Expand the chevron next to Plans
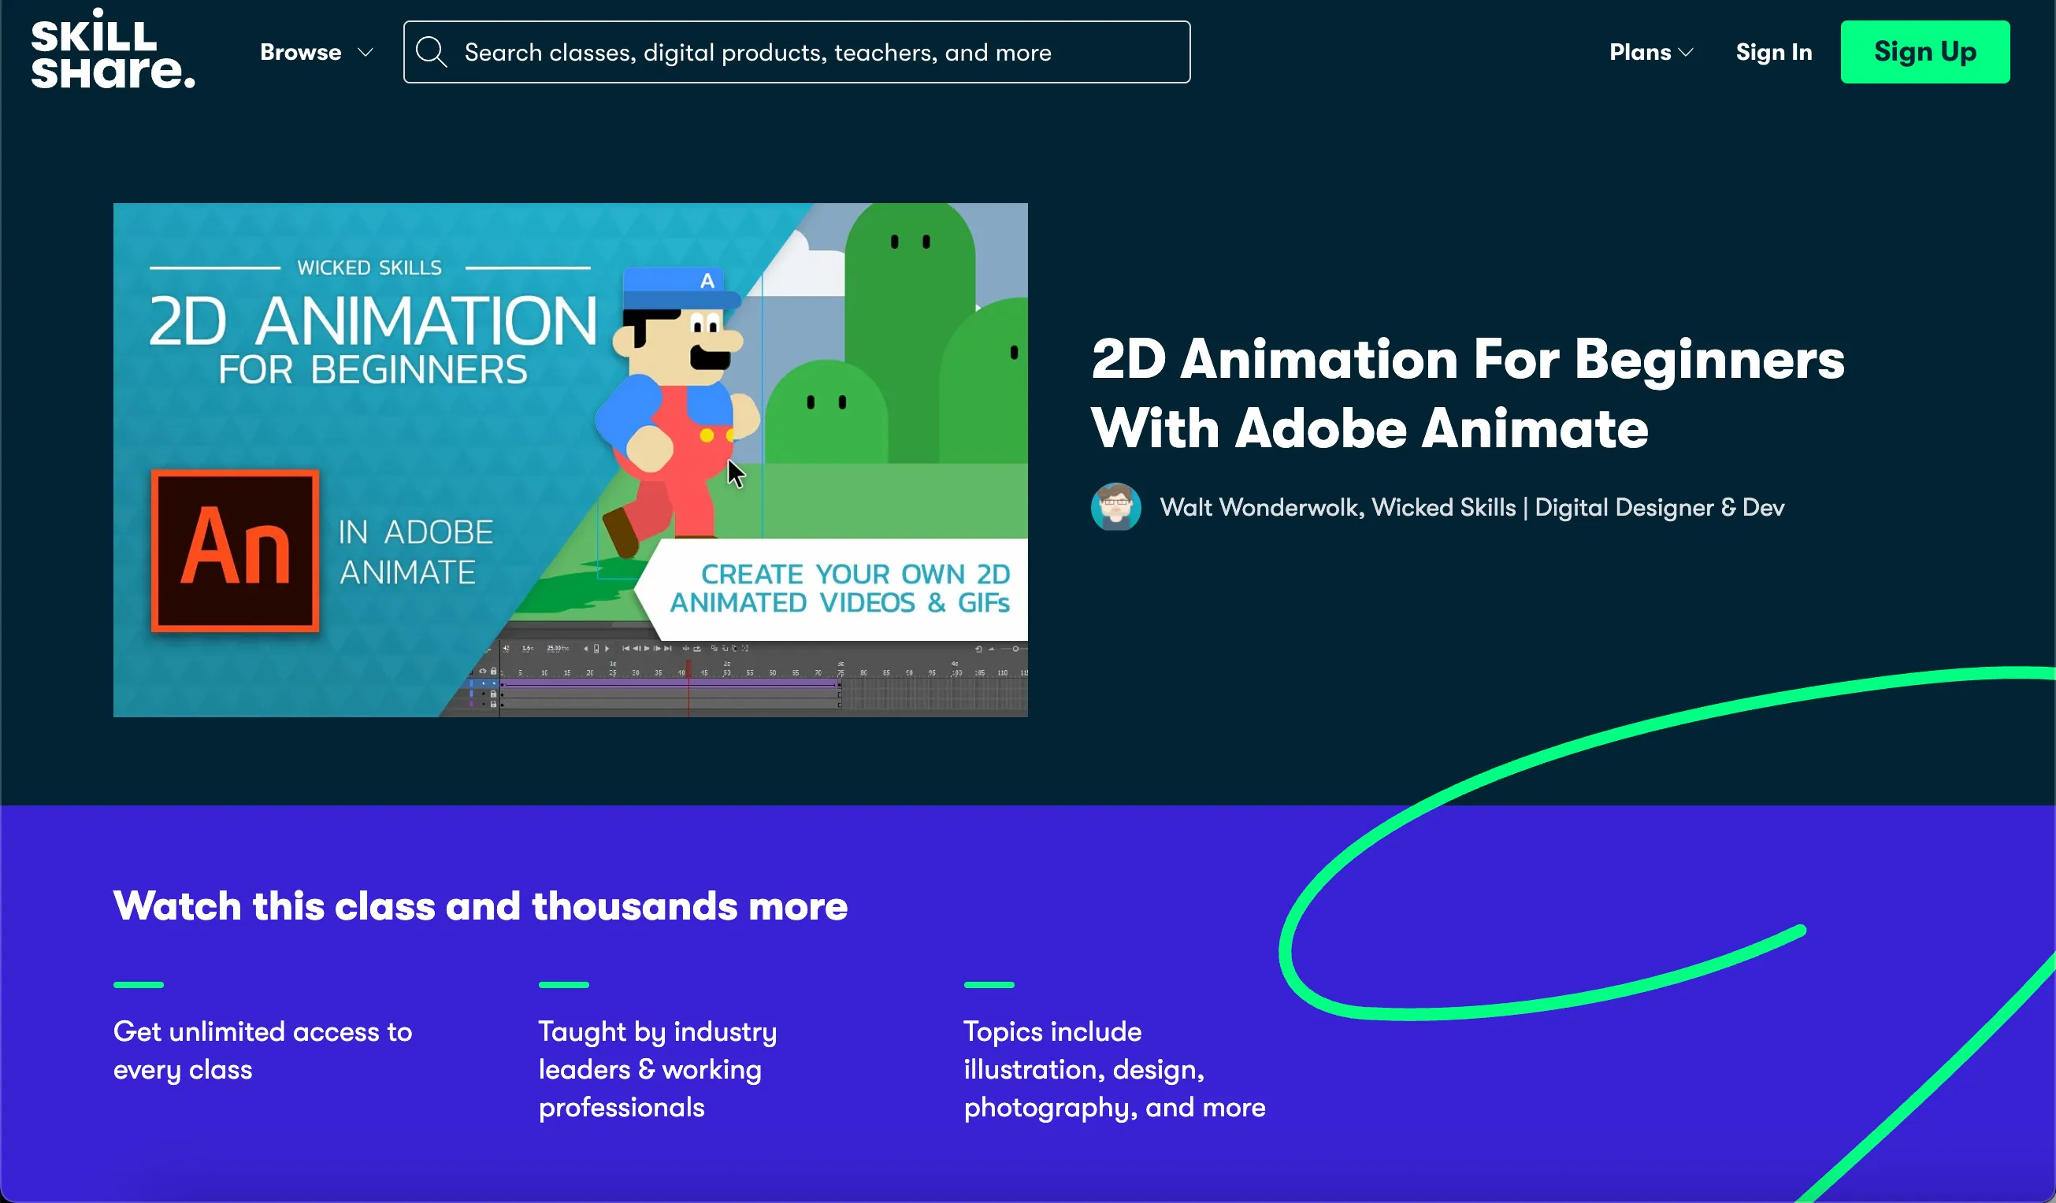Viewport: 2056px width, 1203px height. pos(1686,52)
